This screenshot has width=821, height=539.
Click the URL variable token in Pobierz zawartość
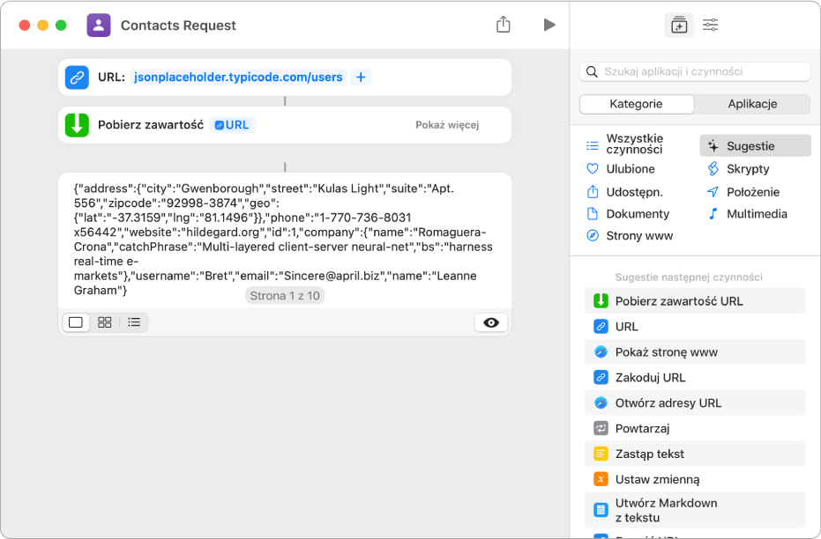click(x=235, y=125)
